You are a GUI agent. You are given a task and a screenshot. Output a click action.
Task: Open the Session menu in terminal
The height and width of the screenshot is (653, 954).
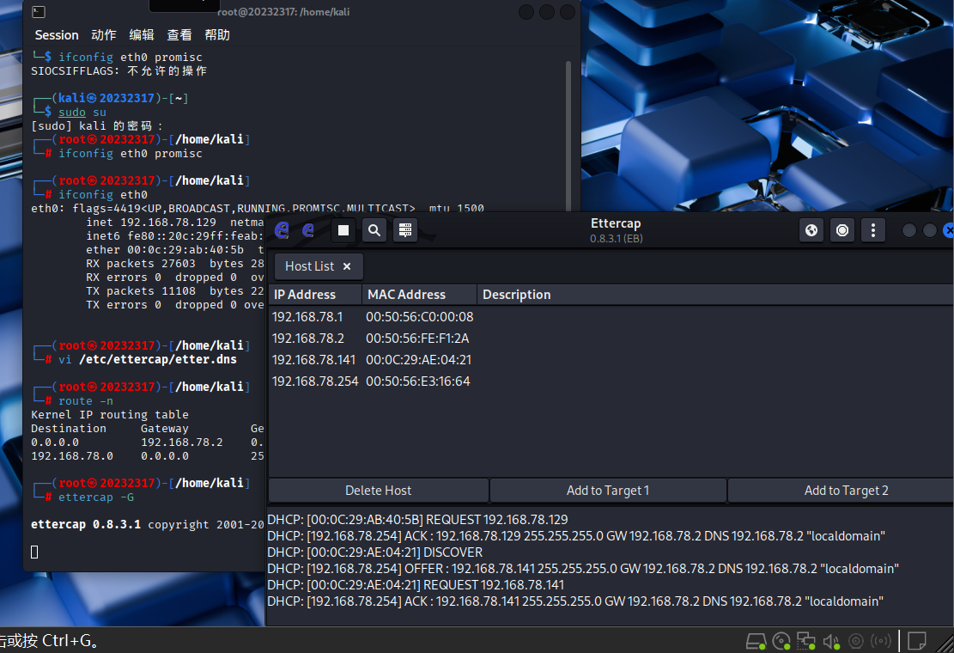pos(57,35)
